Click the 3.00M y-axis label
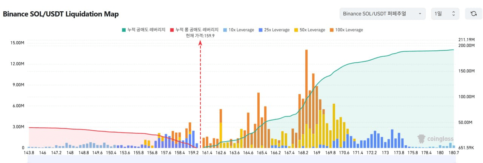Viewport: 483px width, 163px height. (18, 127)
